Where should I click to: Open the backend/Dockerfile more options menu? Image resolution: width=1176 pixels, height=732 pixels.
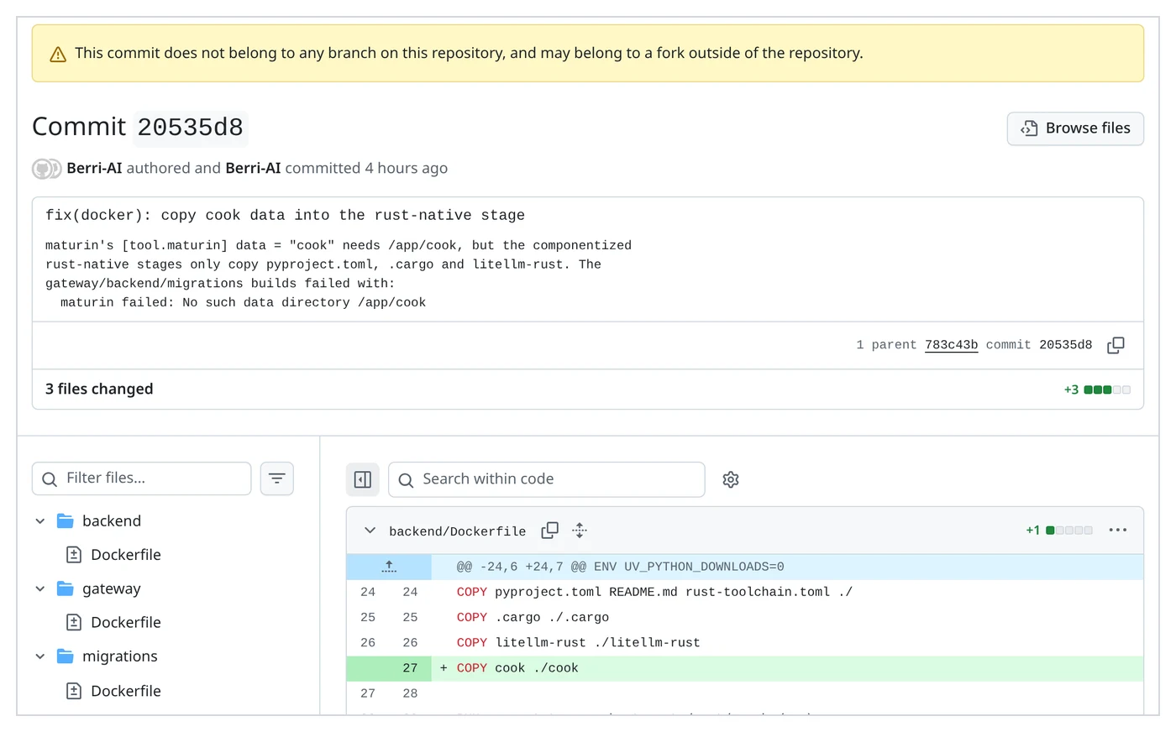pos(1117,531)
